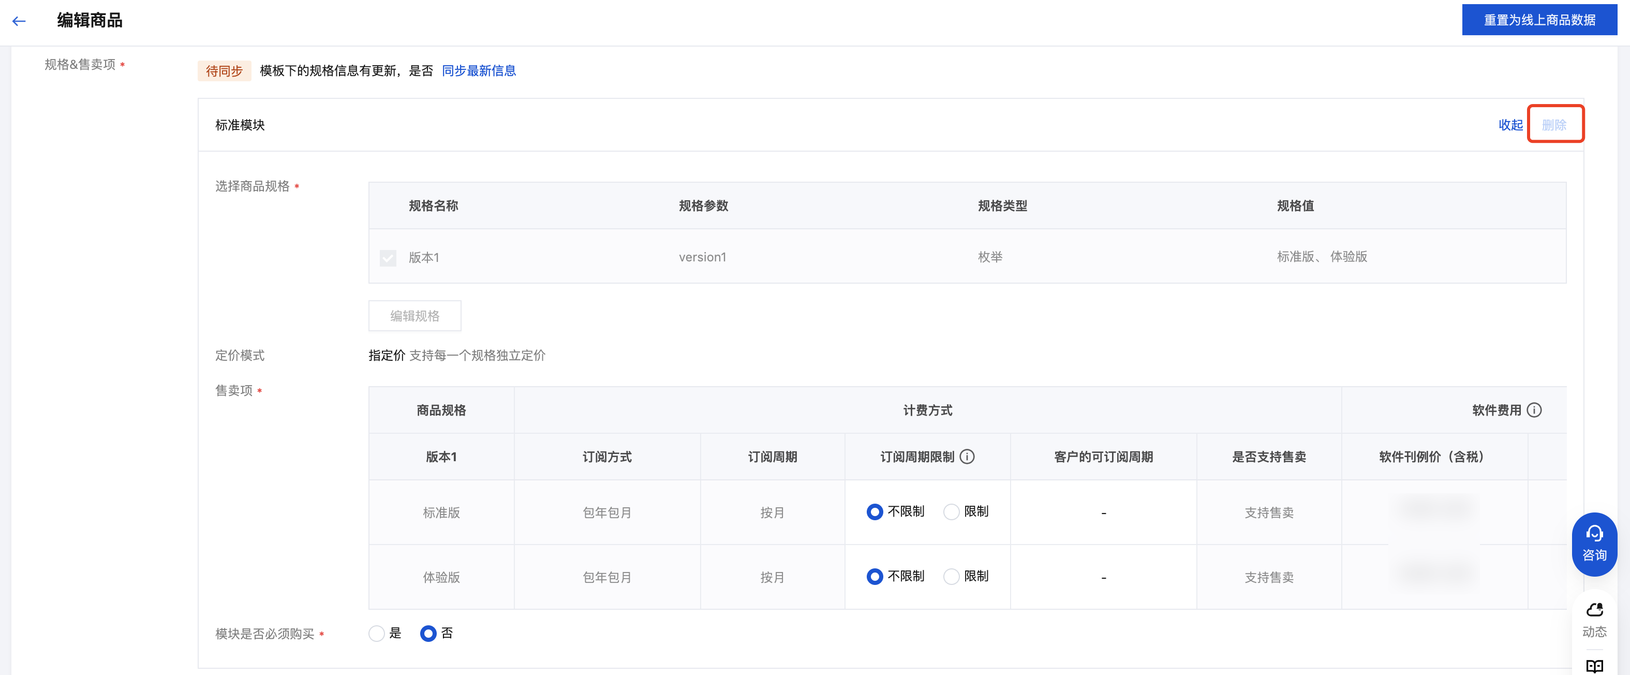Collapse 标准模块 panel via 收起
This screenshot has width=1630, height=675.
1510,125
